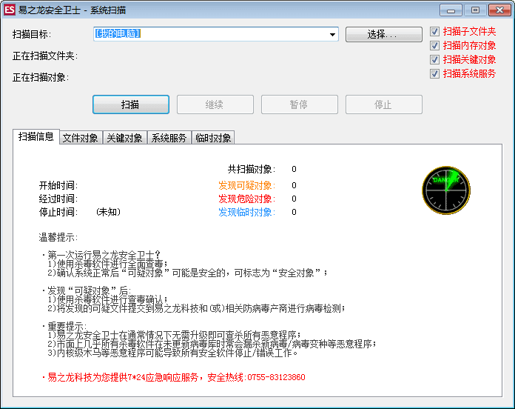Click the 停止 button

(383, 104)
